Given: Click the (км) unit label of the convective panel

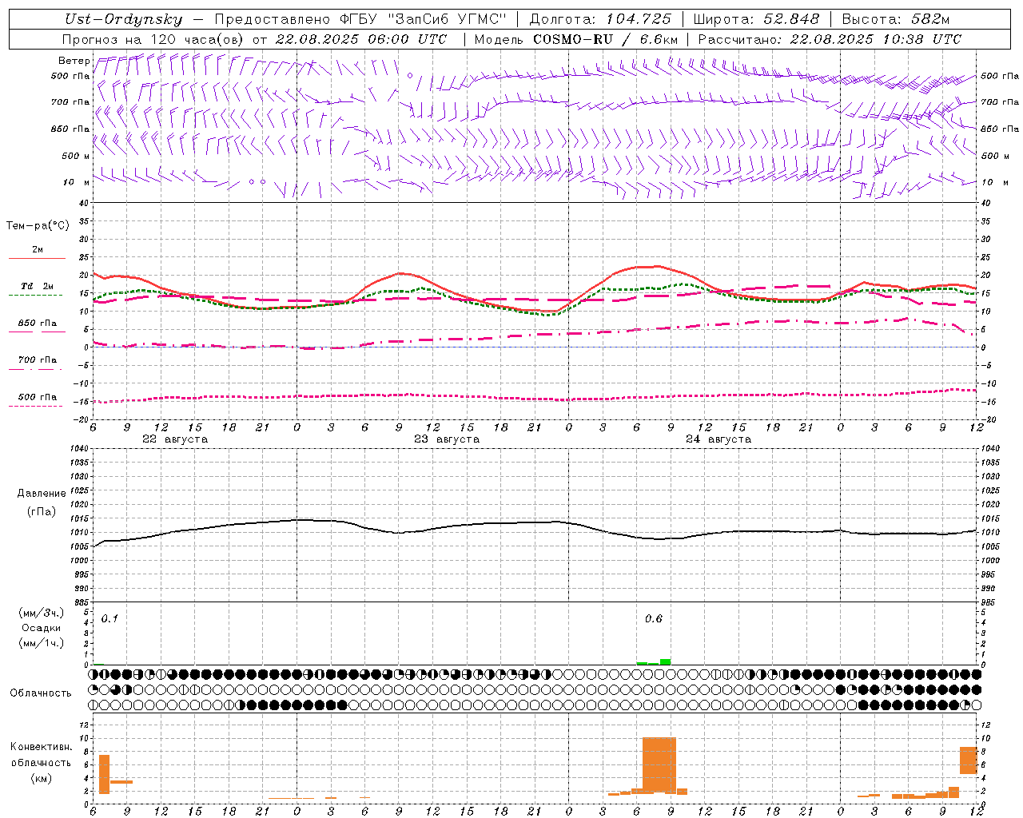Looking at the screenshot, I should point(42,777).
